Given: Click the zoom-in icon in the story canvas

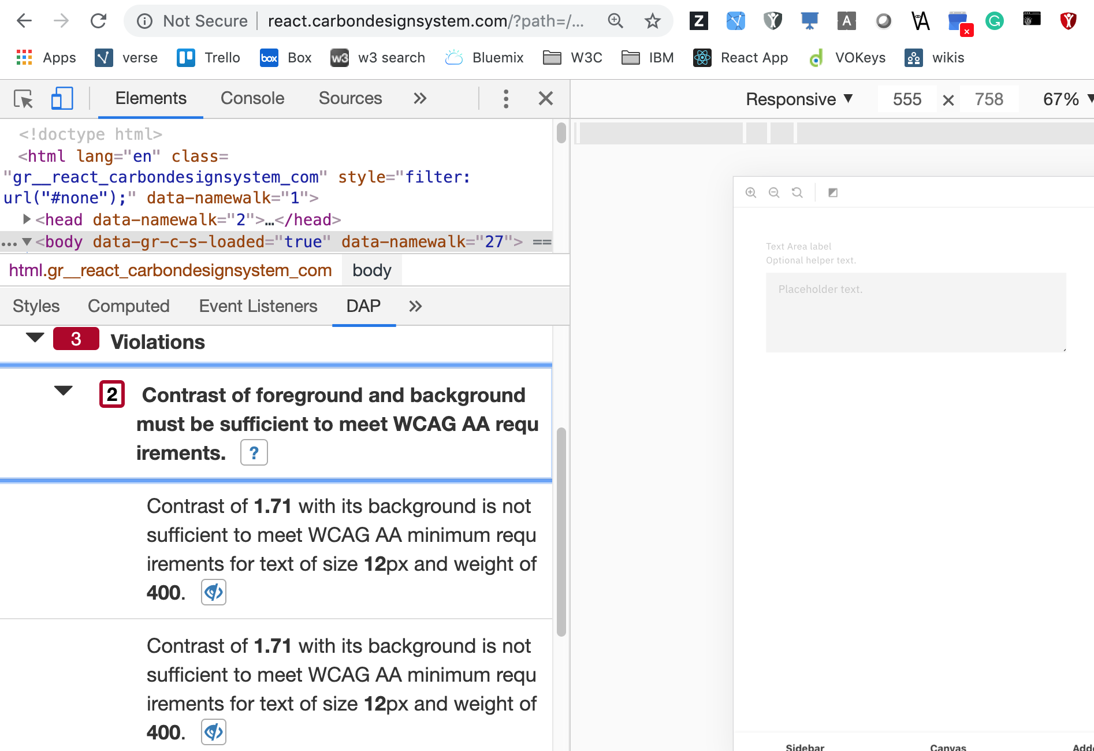Looking at the screenshot, I should click(751, 192).
